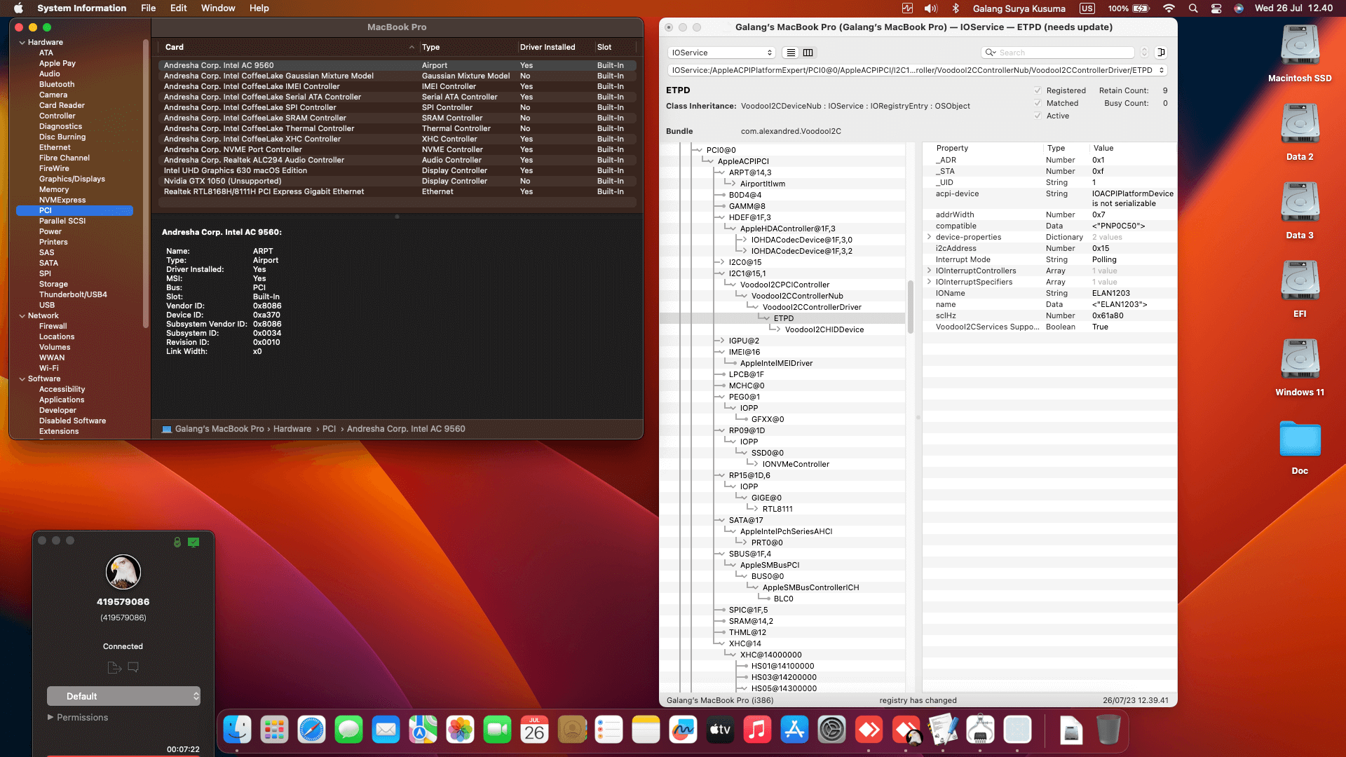This screenshot has height=757, width=1346.
Task: Toggle the Active checkbox for ETPD
Action: [x=1038, y=116]
